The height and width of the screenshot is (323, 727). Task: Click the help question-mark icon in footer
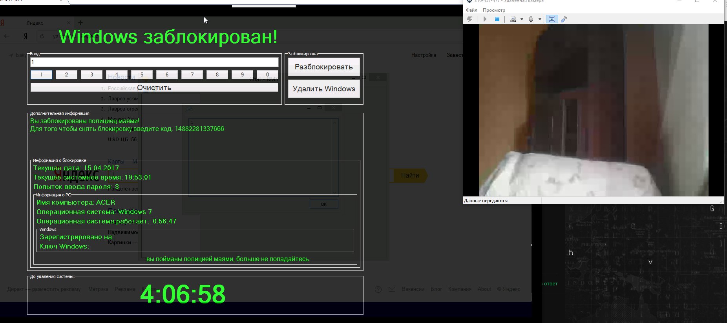tap(378, 289)
